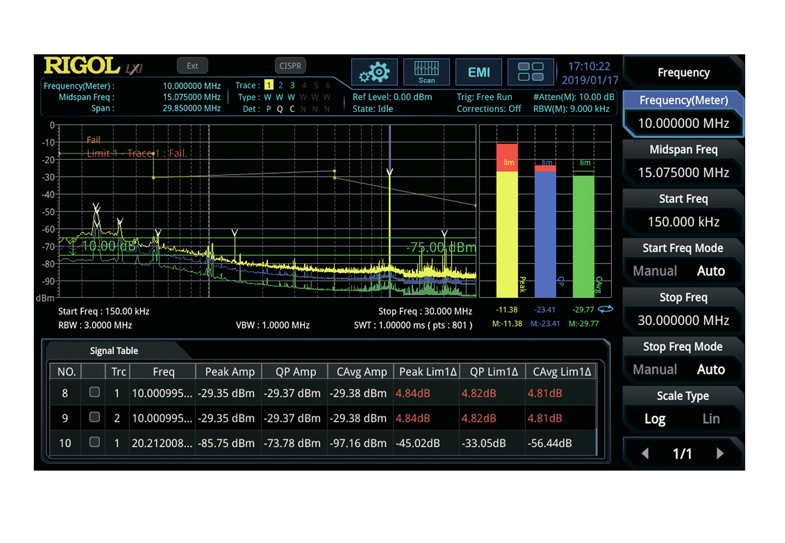
Task: Click the Scan mode icon
Action: (x=426, y=72)
